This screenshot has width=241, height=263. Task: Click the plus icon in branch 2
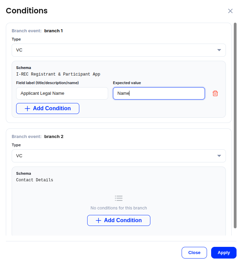tap(99, 220)
